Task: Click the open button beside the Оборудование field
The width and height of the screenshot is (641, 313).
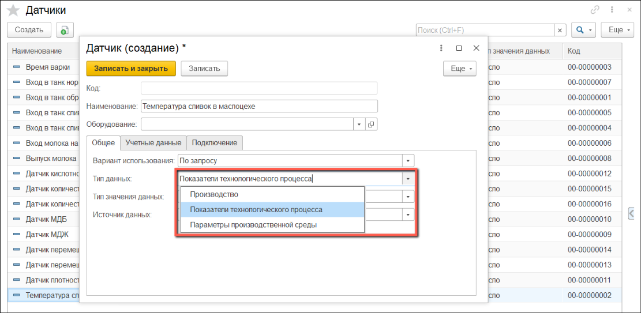Action: pyautogui.click(x=371, y=124)
